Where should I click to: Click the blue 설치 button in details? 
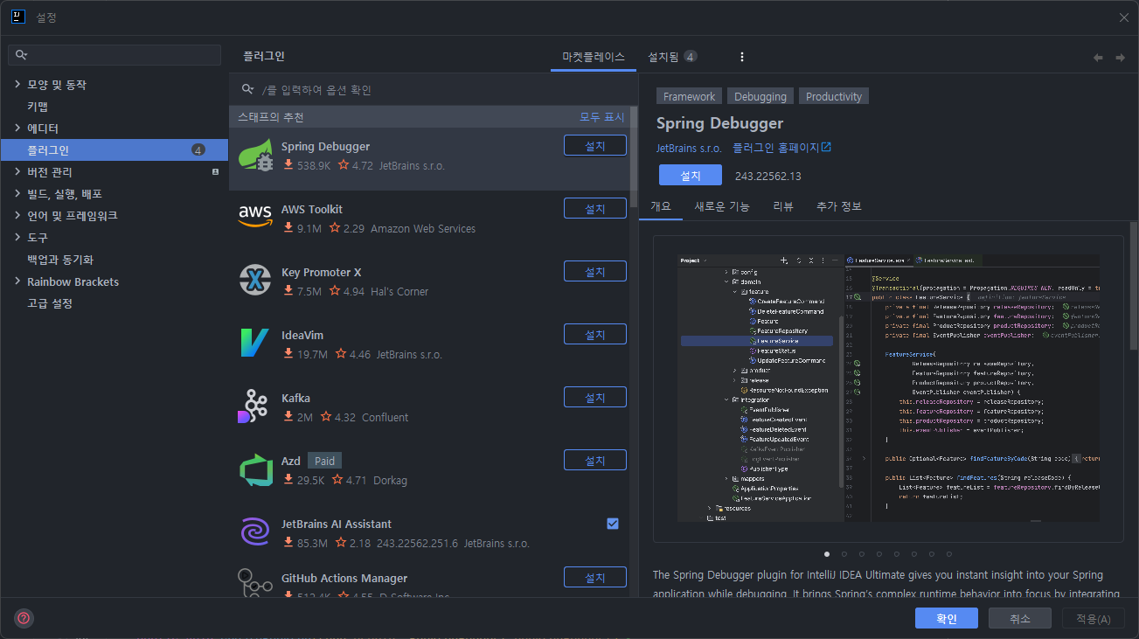click(691, 175)
